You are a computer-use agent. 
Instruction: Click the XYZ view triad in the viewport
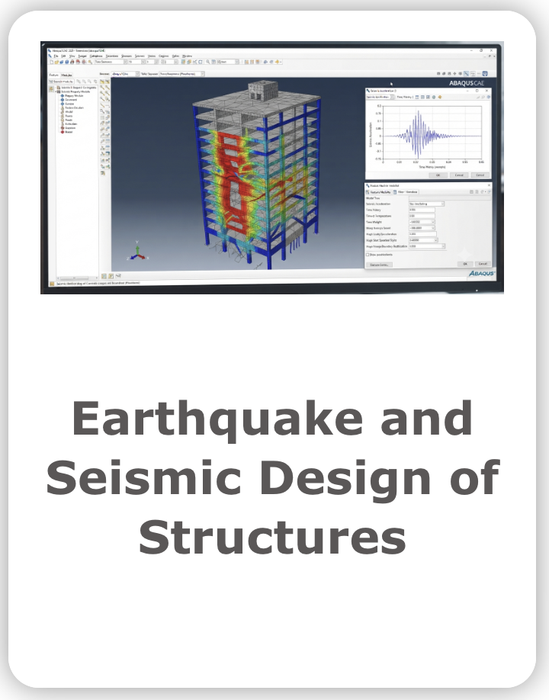(137, 252)
